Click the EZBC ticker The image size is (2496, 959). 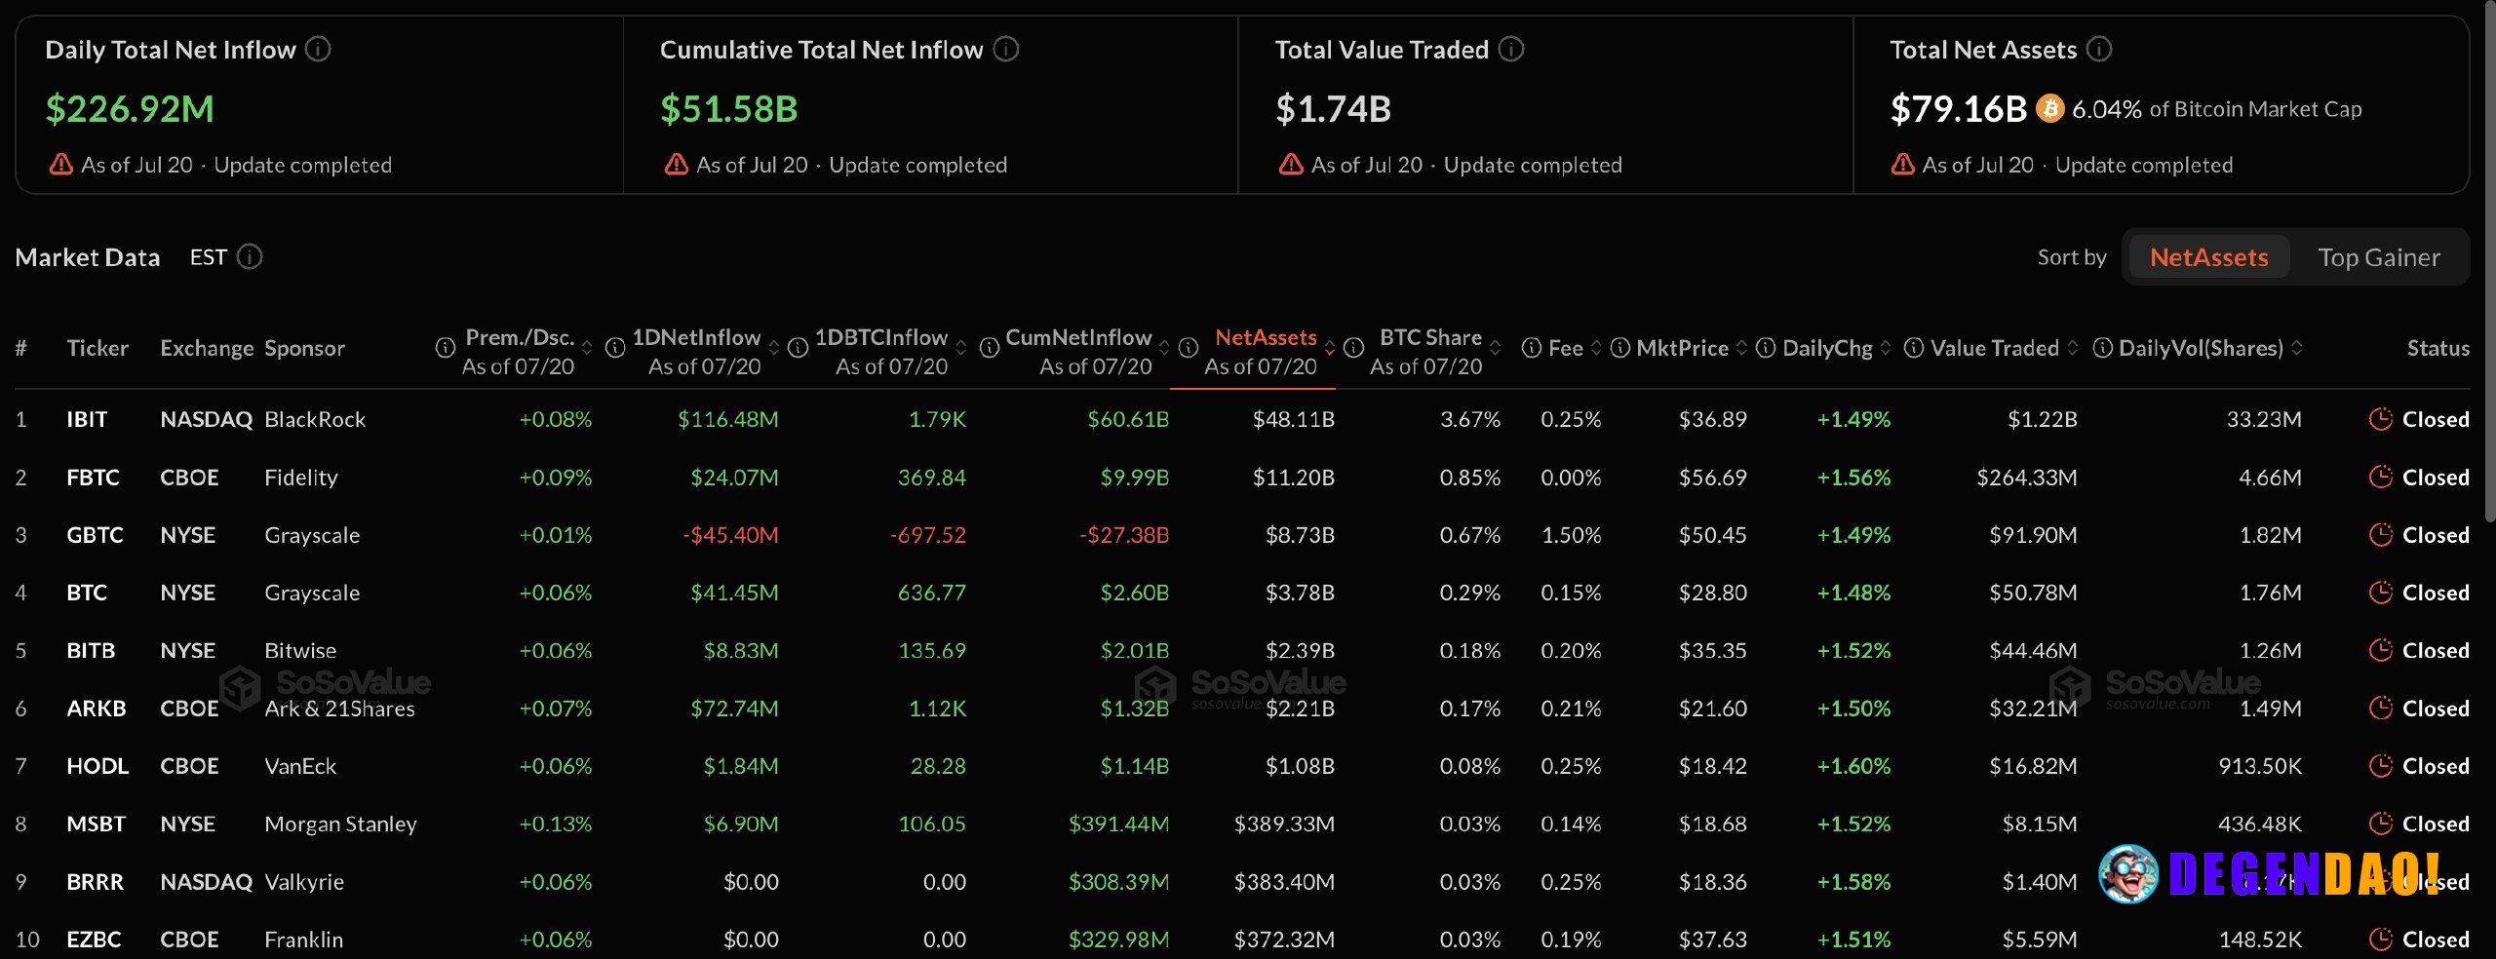(x=94, y=940)
